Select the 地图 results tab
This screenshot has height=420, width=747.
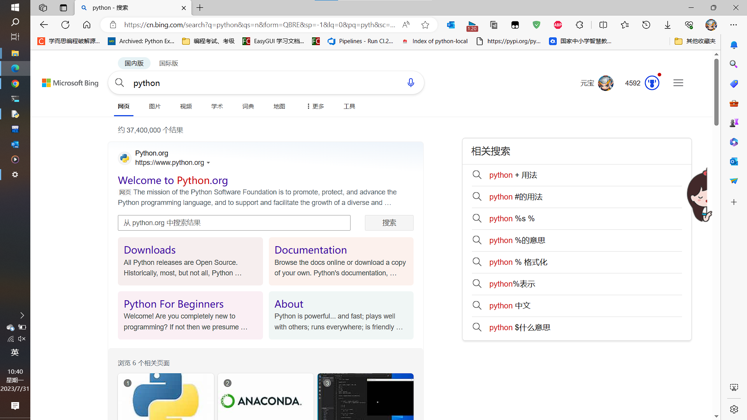(279, 106)
